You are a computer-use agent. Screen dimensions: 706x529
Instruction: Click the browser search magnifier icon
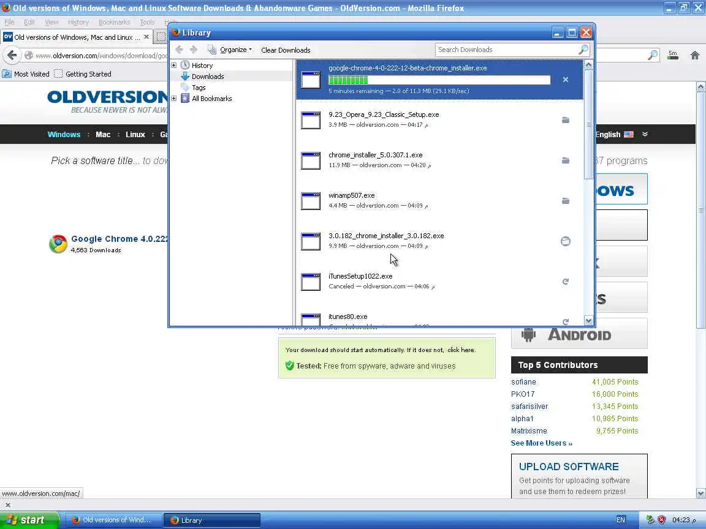(653, 55)
